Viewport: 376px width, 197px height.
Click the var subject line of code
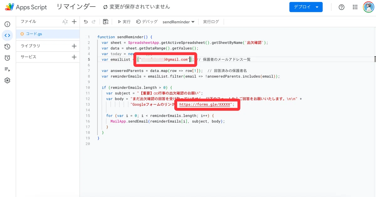pyautogui.click(x=155, y=93)
